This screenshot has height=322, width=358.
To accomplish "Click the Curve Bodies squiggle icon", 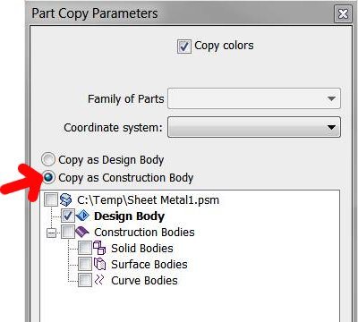I will (99, 280).
